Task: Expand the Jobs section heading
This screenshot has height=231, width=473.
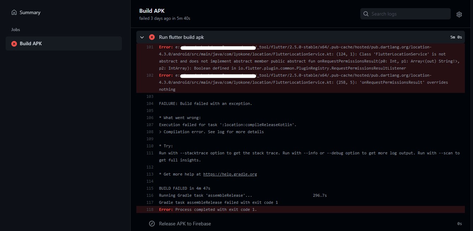Action: pyautogui.click(x=16, y=30)
